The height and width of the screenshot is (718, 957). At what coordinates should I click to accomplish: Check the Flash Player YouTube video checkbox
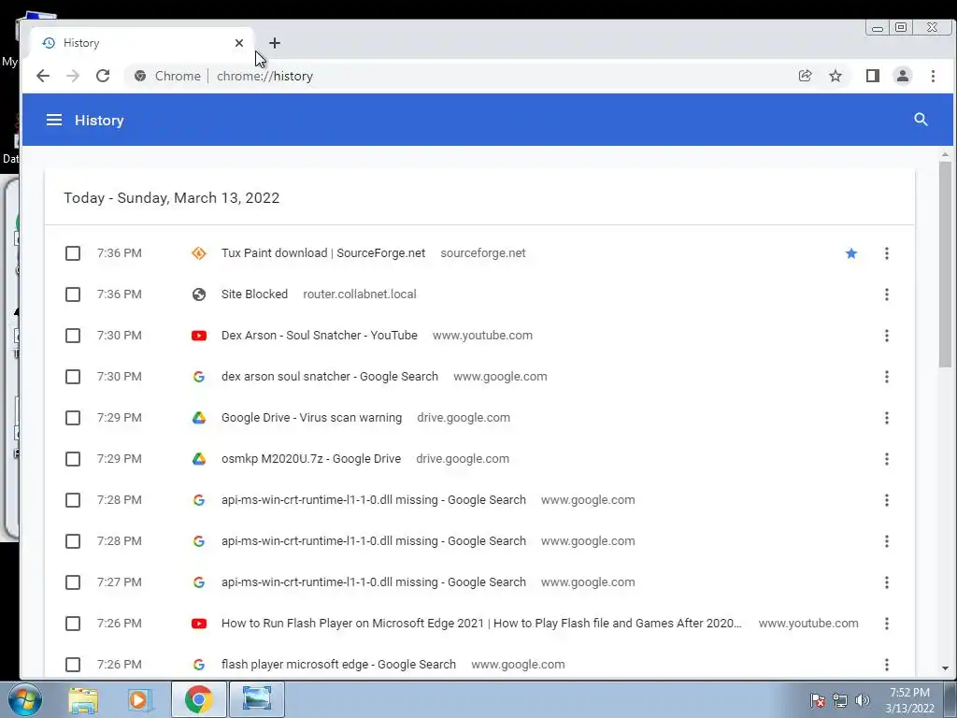[73, 624]
